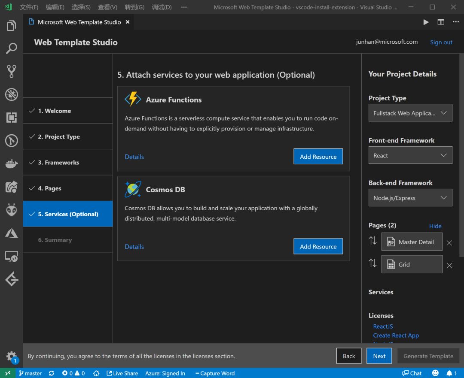
Task: Open notifications bell in status bar
Action: pyautogui.click(x=452, y=373)
